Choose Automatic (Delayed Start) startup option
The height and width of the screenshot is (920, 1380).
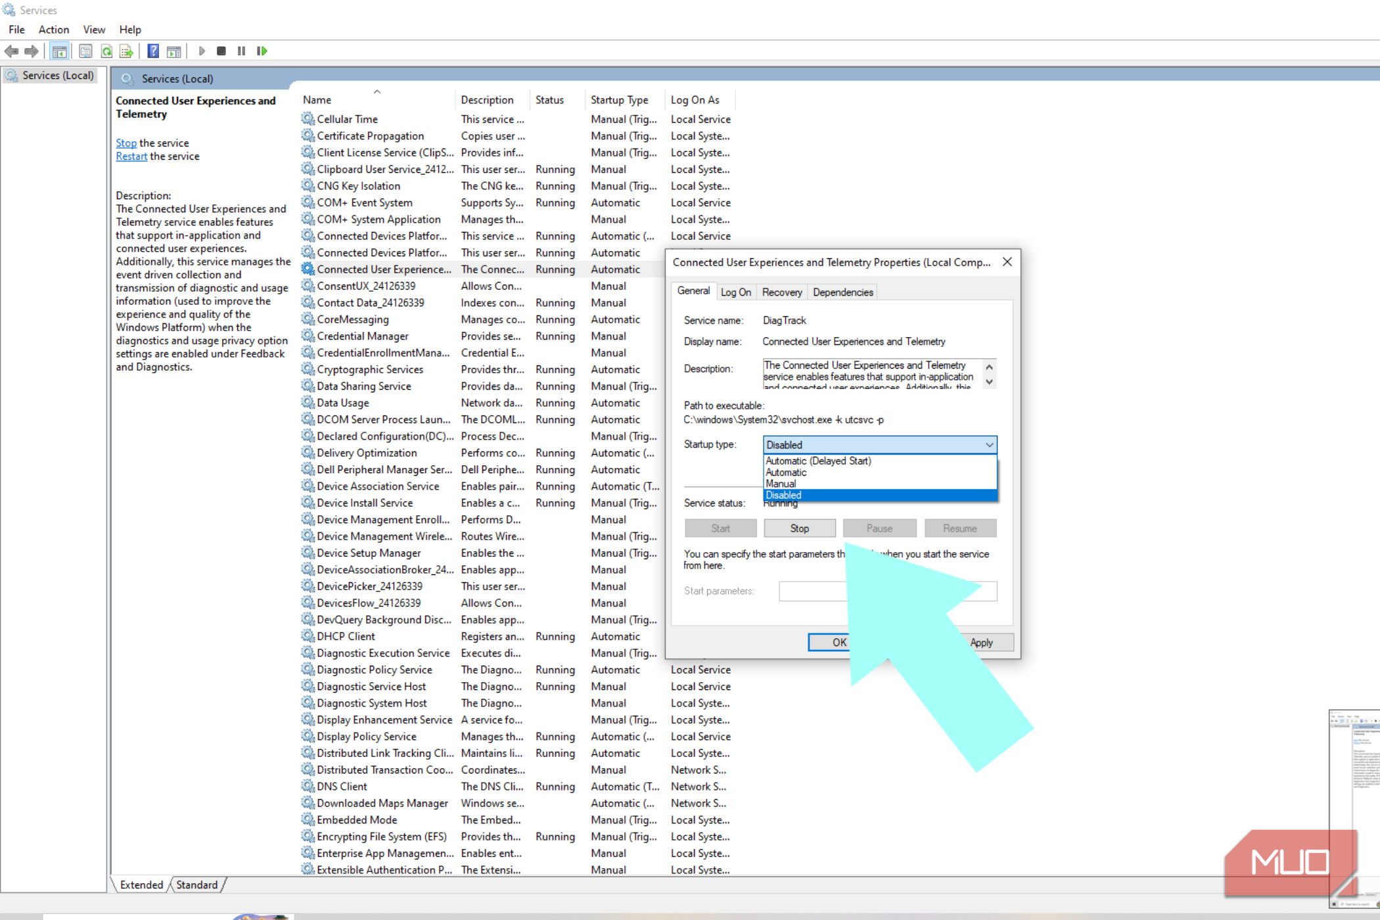click(880, 461)
